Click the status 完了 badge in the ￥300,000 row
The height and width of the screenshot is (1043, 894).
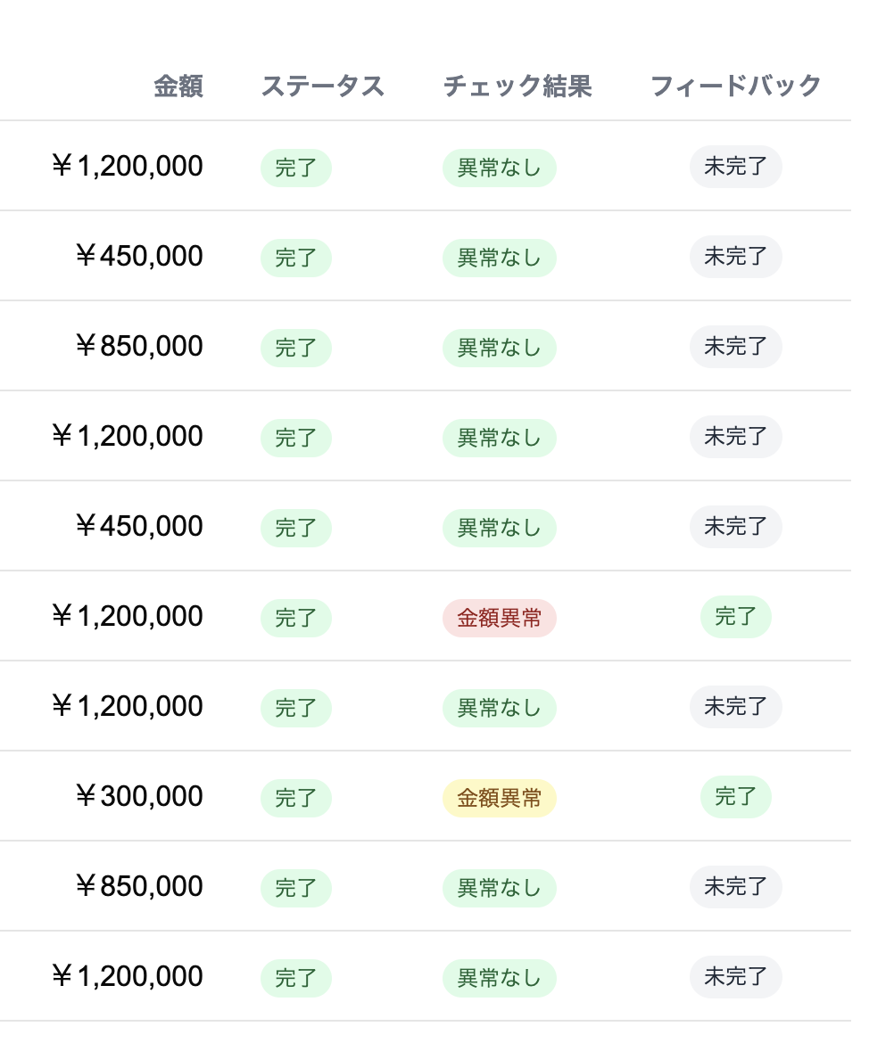(295, 798)
